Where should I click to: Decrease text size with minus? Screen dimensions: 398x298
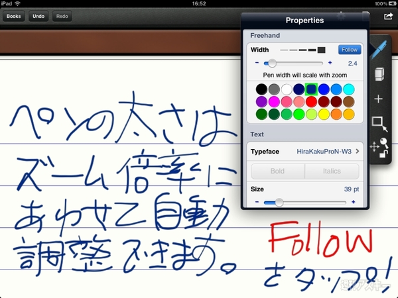[x=257, y=202]
